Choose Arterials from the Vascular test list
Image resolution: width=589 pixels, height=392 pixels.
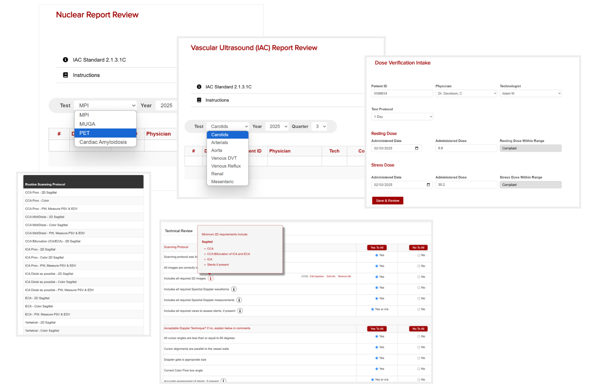pyautogui.click(x=228, y=143)
